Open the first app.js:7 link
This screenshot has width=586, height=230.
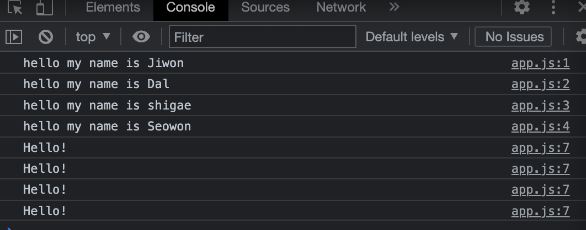click(540, 148)
